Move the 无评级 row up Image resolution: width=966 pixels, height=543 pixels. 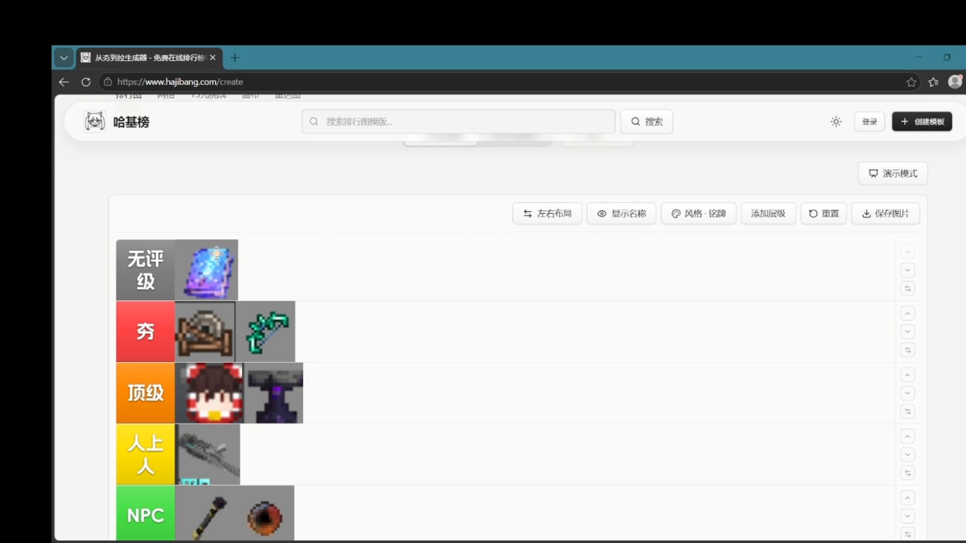908,252
